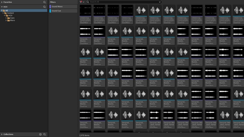The image size is (244, 137).
Task: Expand the Collections panel
Action: (2, 134)
